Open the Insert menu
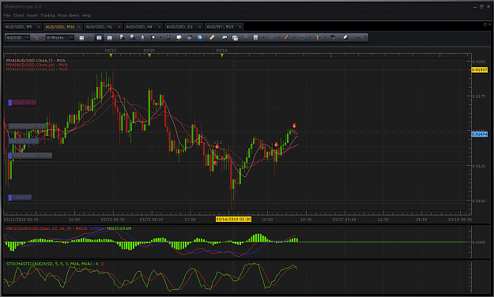The height and width of the screenshot is (297, 494). tap(32, 16)
